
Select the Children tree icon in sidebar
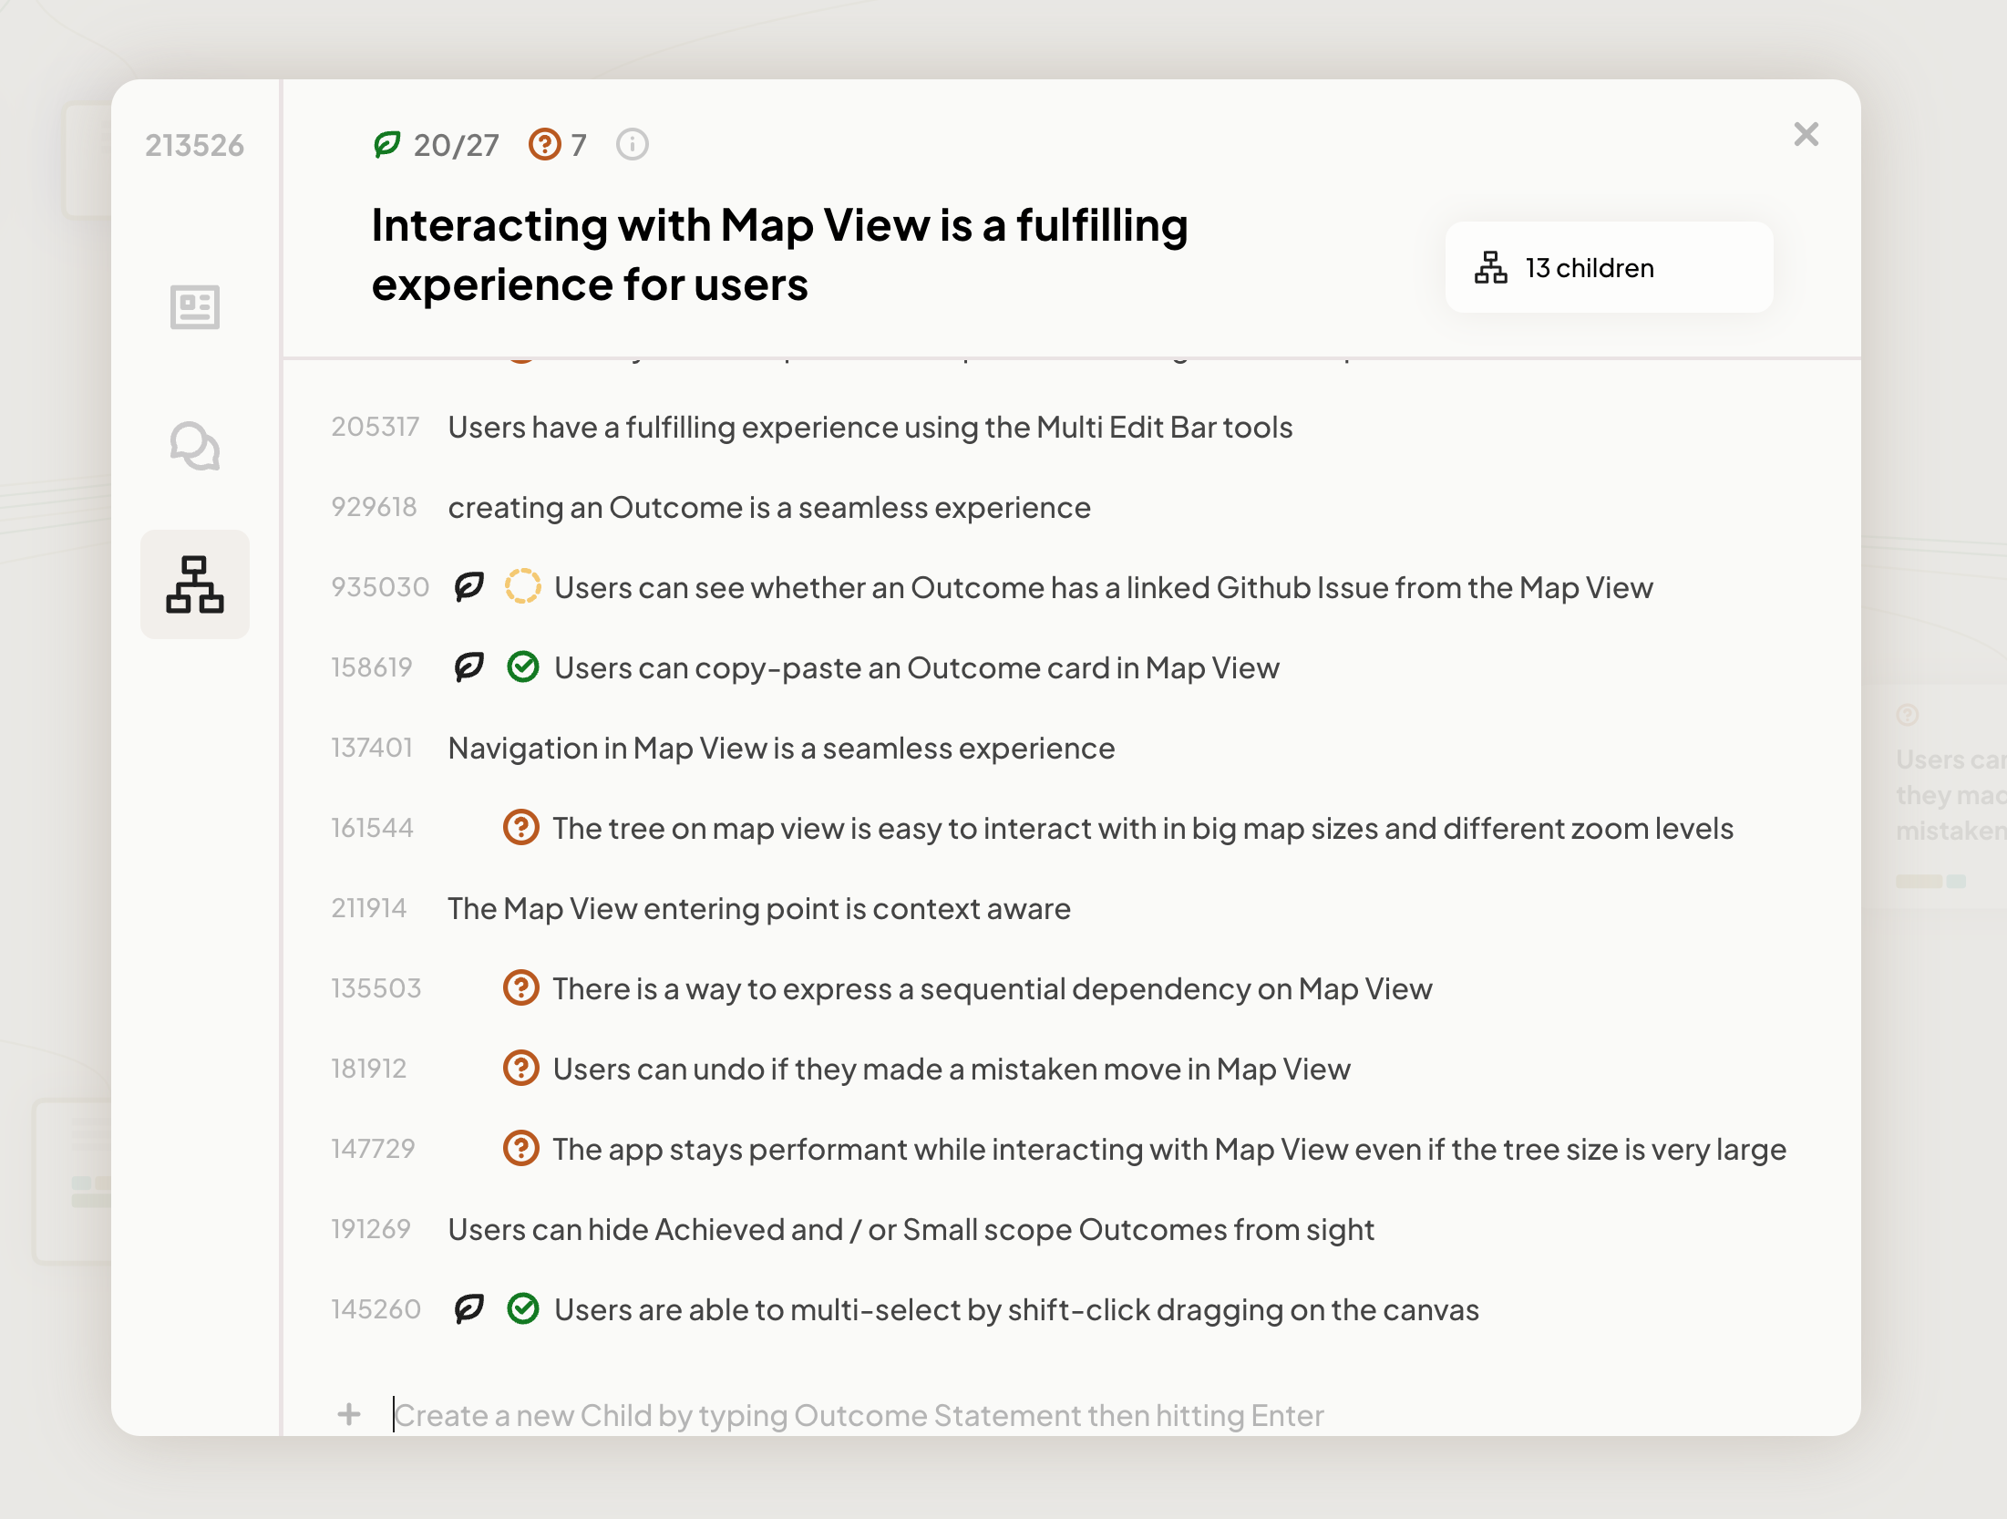[x=194, y=584]
